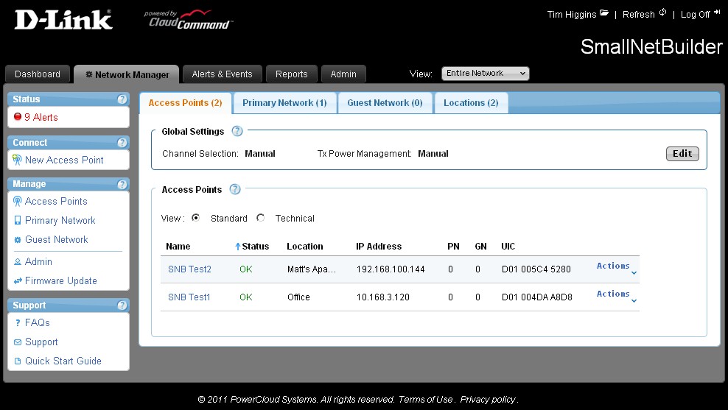Open the Entire Network view dropdown
The image size is (728, 410).
(x=485, y=74)
